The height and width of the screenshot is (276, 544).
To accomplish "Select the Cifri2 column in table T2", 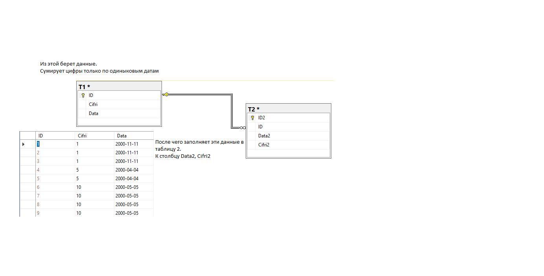I will (x=264, y=145).
